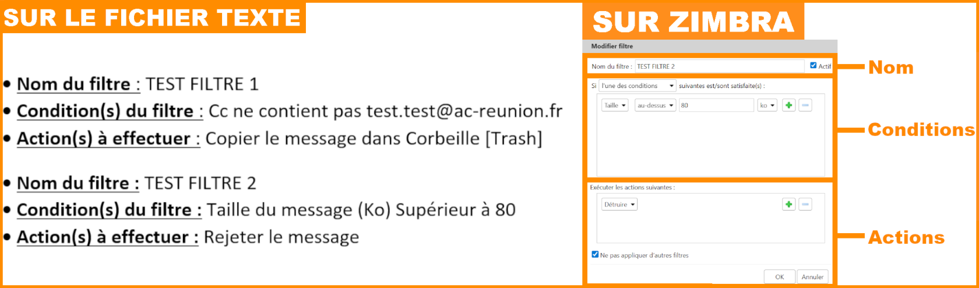979x288 pixels.
Task: Click the size value field showing 80
Action: click(x=716, y=106)
